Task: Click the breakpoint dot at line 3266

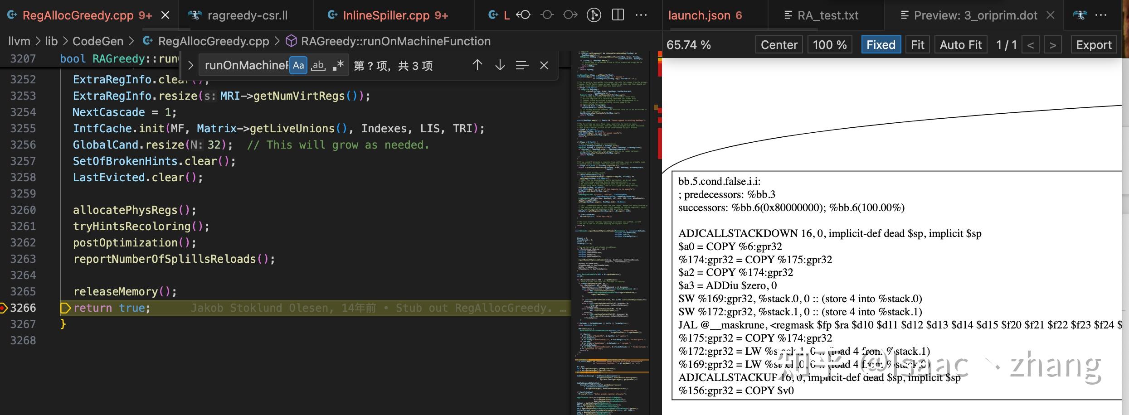Action: point(4,308)
